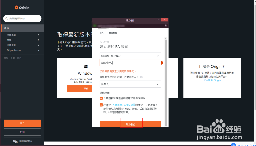Screen dimensions: 256x146
Task: Open 免費遊戲 in the sidebar
Action: pos(12,45)
